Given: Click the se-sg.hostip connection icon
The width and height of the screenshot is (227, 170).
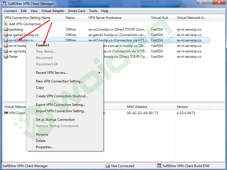Looking at the screenshot, I should 6,51.
